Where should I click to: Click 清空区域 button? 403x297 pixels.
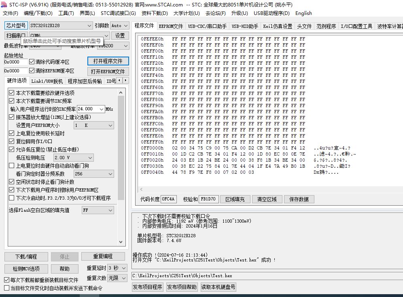coord(267,199)
